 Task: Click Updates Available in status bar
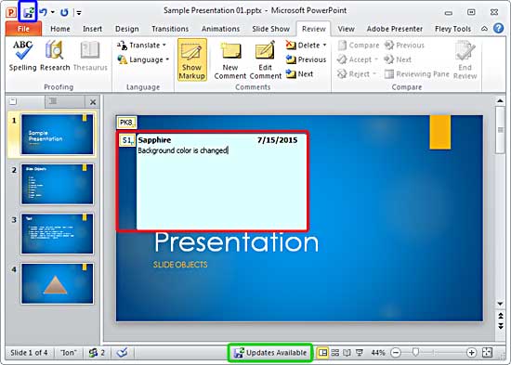point(270,353)
